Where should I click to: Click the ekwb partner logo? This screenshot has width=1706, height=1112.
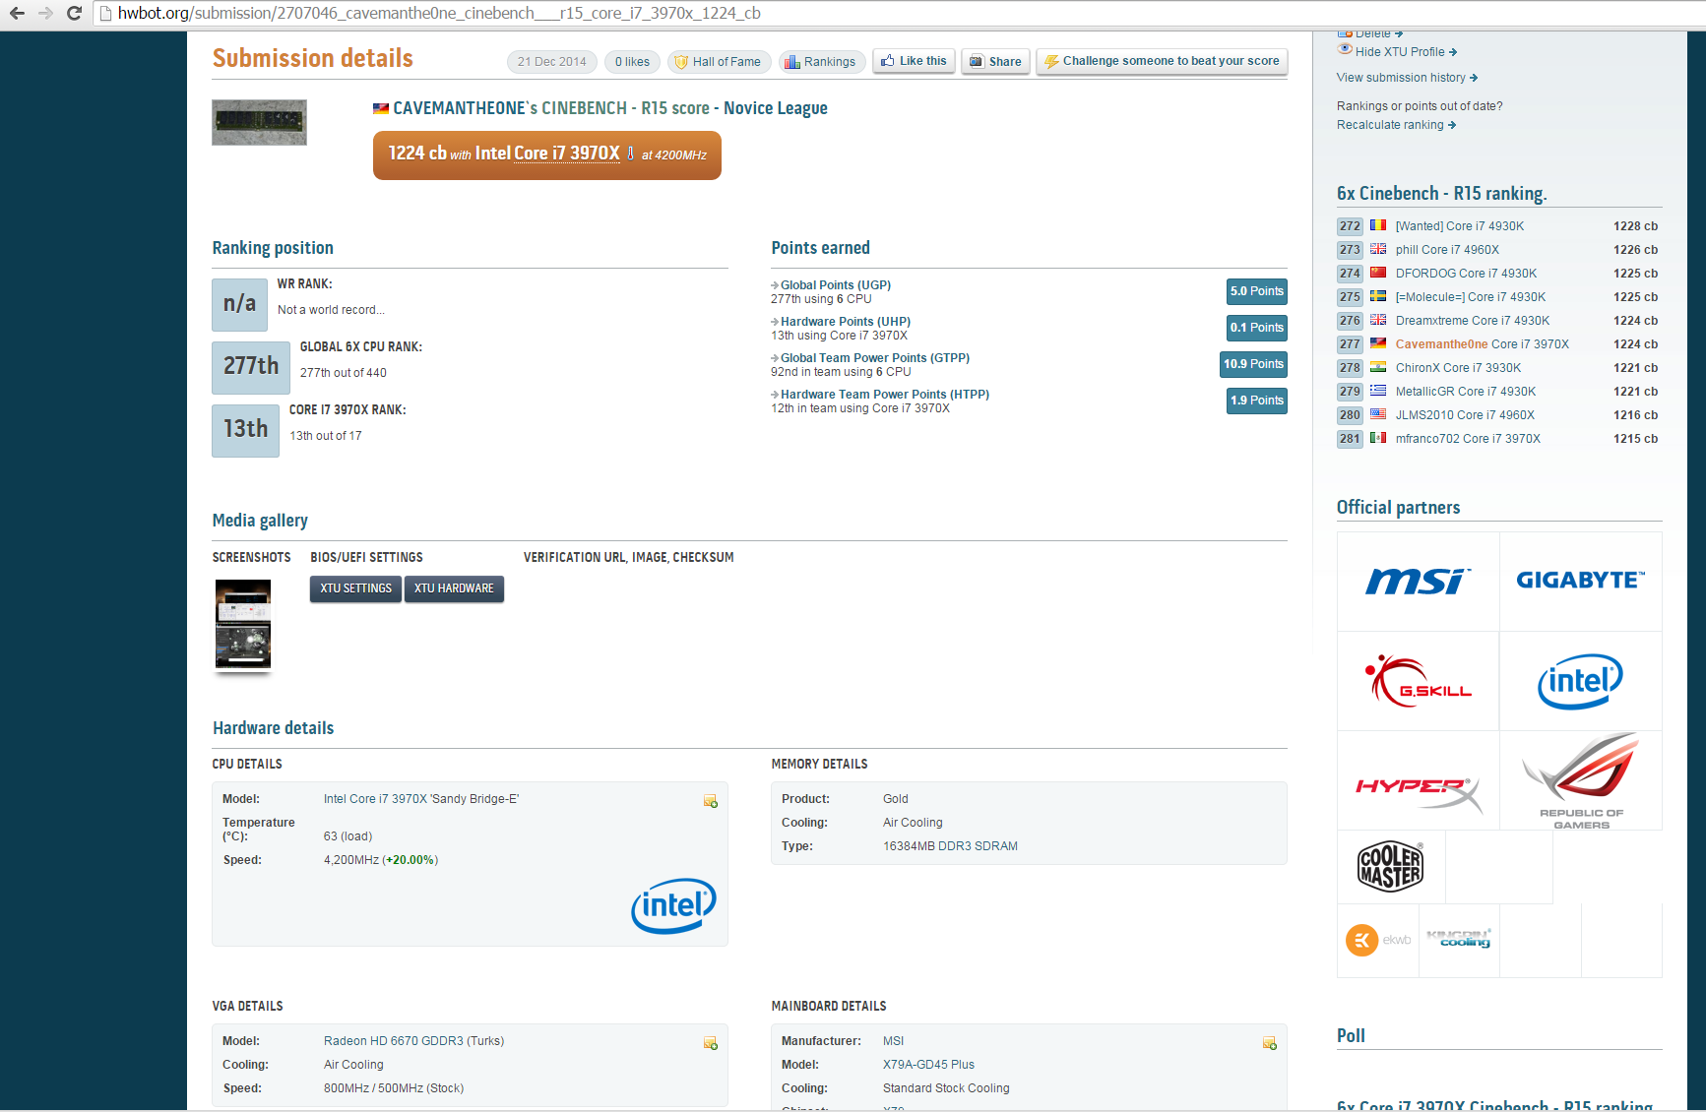[x=1378, y=941]
